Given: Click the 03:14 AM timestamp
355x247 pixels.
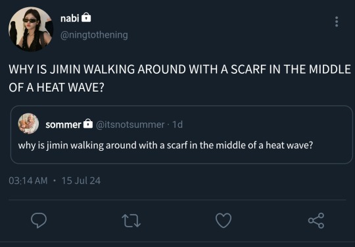Looking at the screenshot, I should pos(28,180).
